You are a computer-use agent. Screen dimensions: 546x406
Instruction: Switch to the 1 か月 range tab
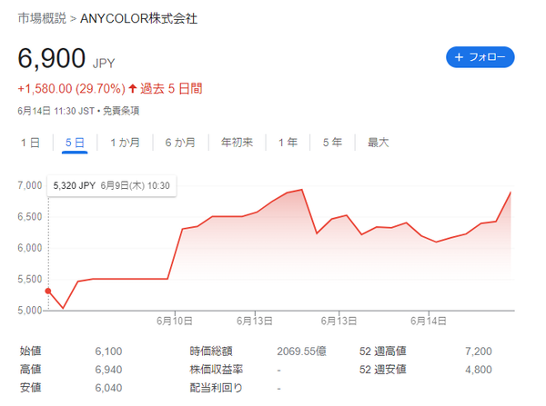tap(125, 143)
